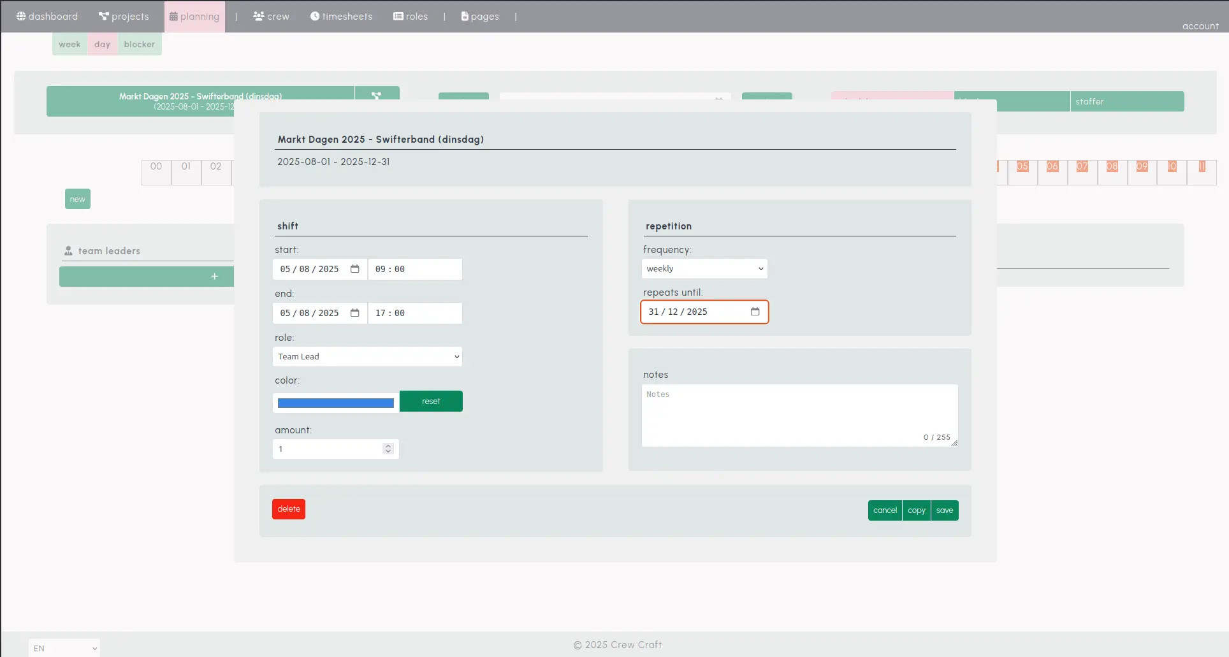Go to the crew page
The image size is (1229, 657).
pyautogui.click(x=271, y=17)
